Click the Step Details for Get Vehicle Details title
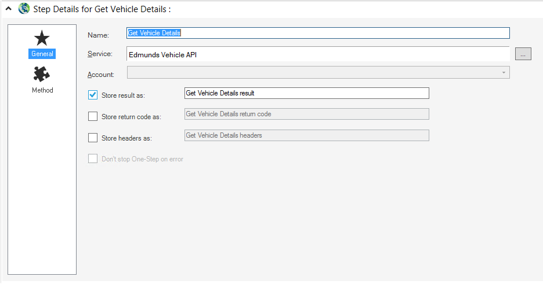The height and width of the screenshot is (284, 543). (102, 9)
